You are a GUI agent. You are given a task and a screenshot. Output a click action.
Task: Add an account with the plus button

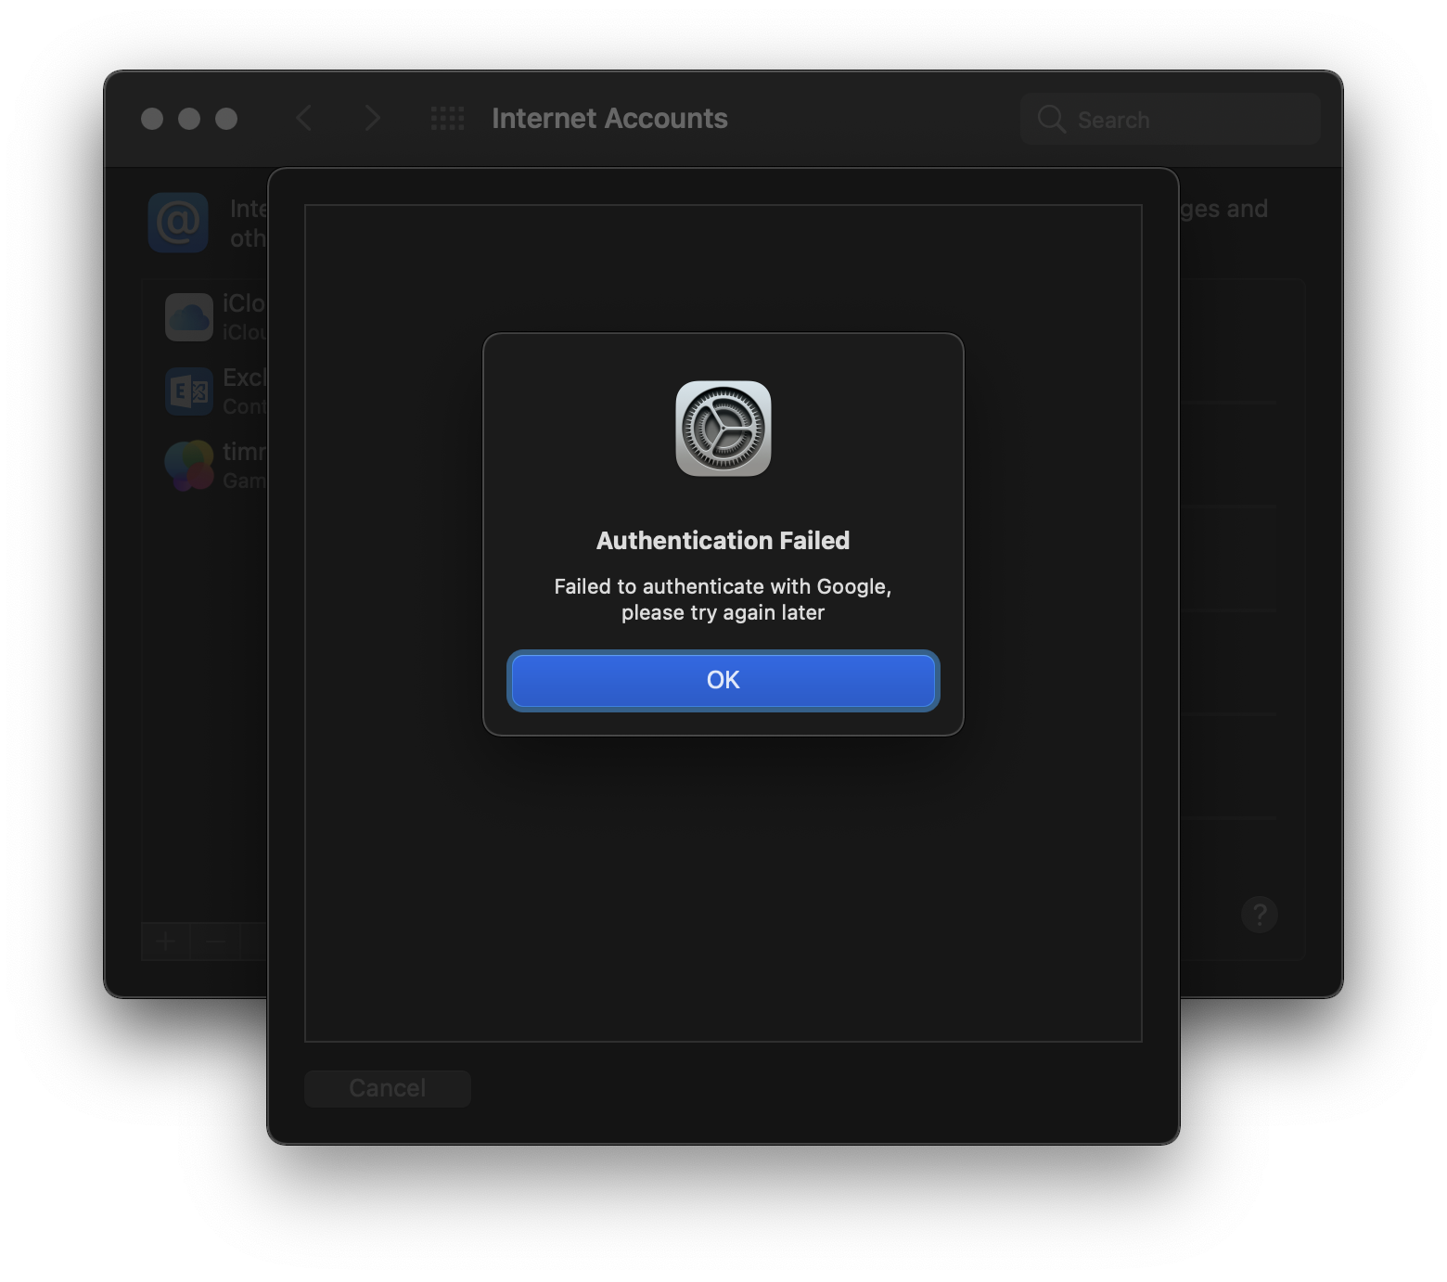pyautogui.click(x=166, y=942)
